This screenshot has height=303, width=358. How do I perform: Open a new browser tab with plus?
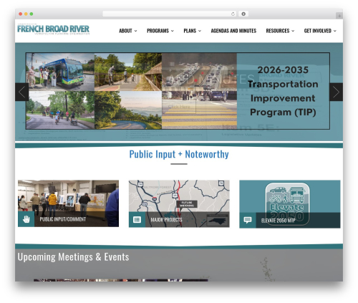tap(339, 16)
